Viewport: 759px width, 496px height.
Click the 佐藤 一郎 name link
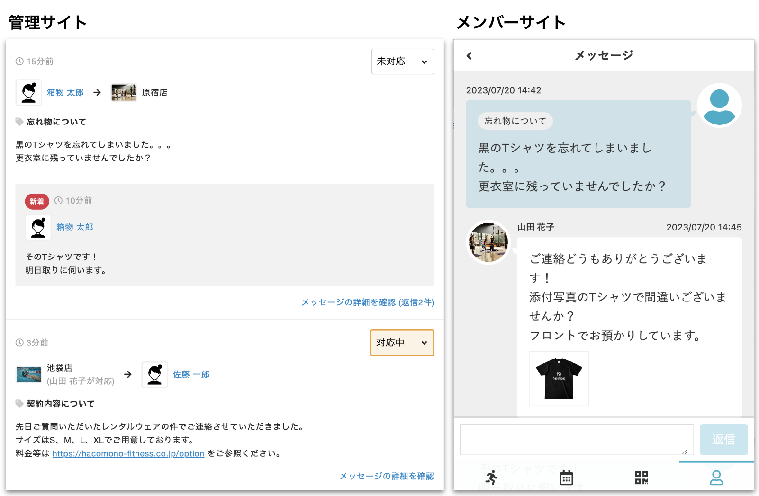[x=191, y=374]
